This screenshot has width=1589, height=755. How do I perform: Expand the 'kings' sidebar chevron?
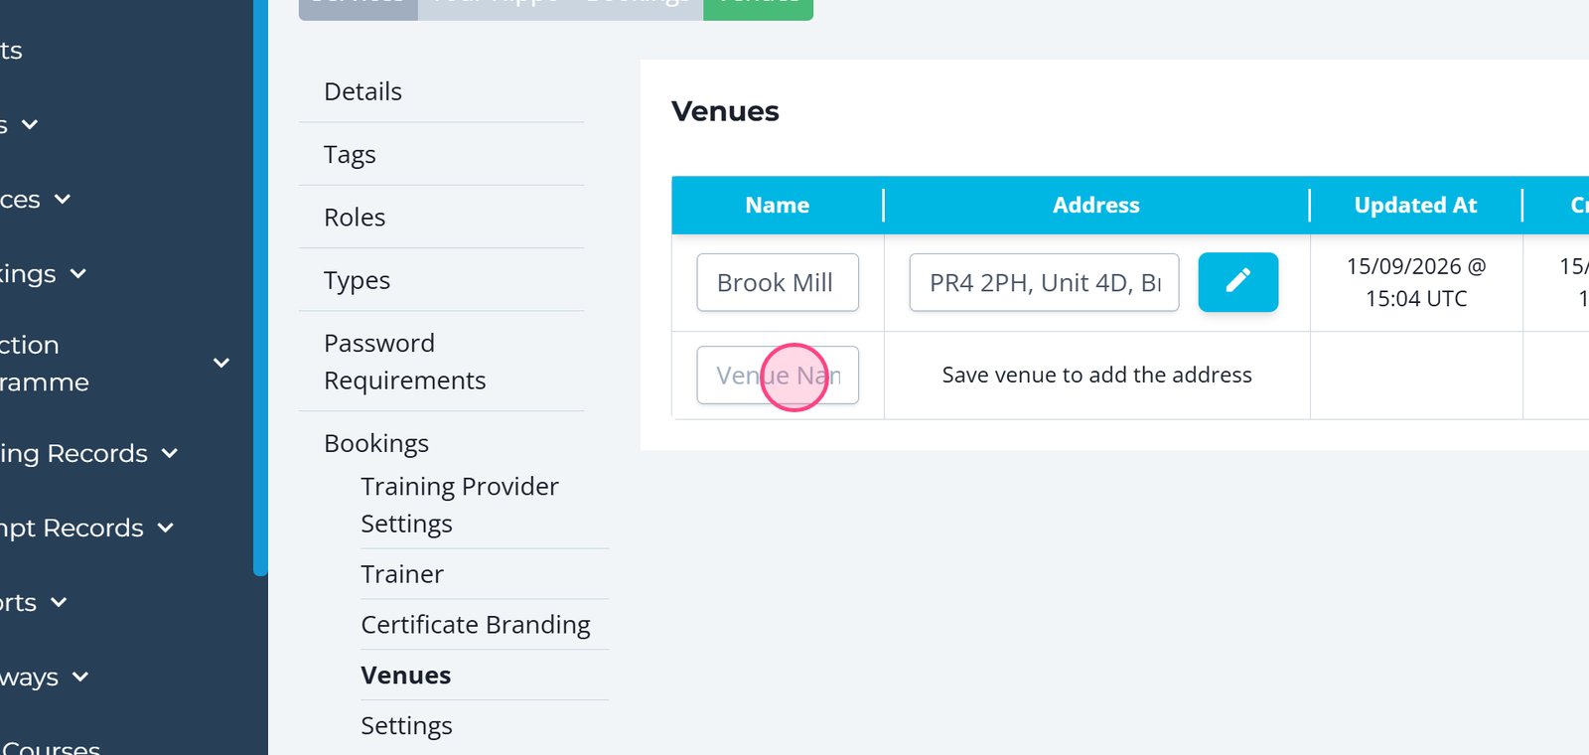[78, 273]
